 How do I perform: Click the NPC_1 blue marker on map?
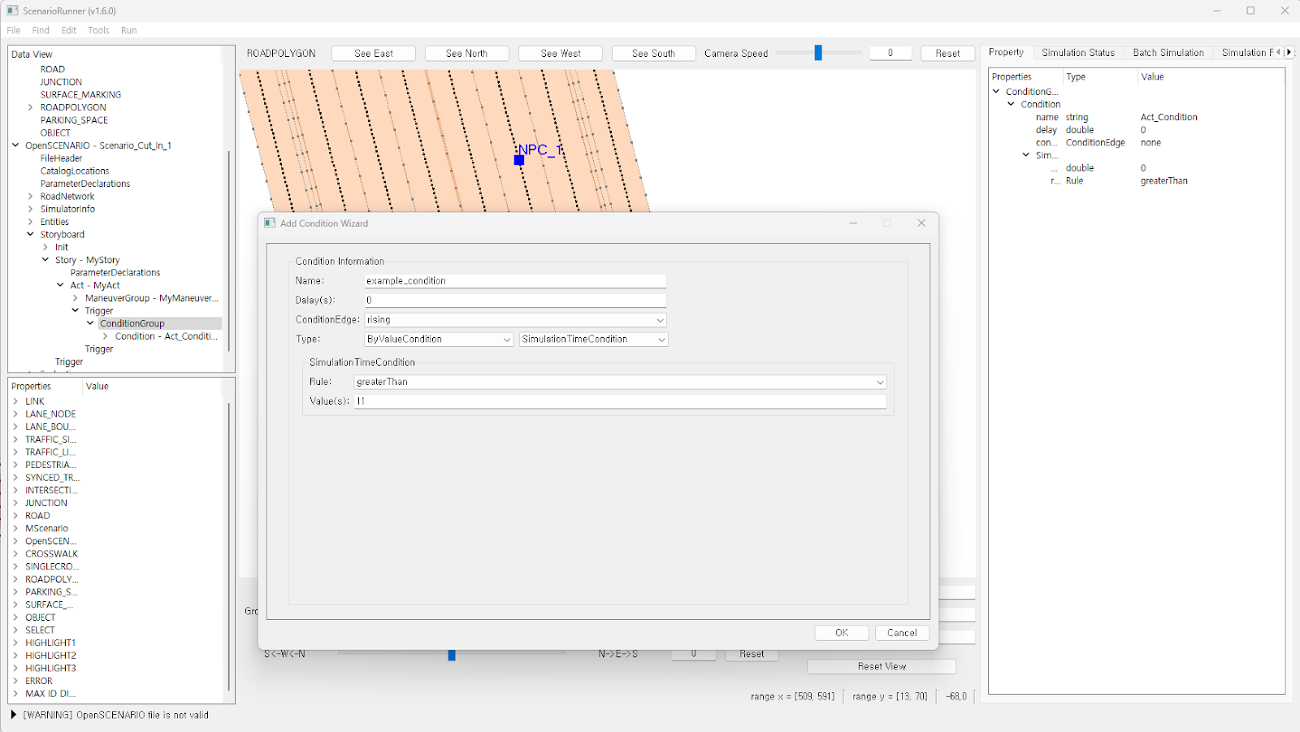519,160
